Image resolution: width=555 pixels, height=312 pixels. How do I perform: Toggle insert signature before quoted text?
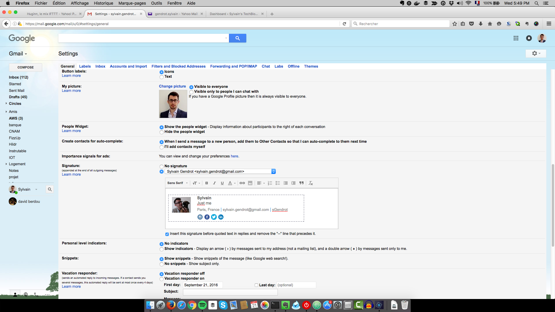(167, 234)
